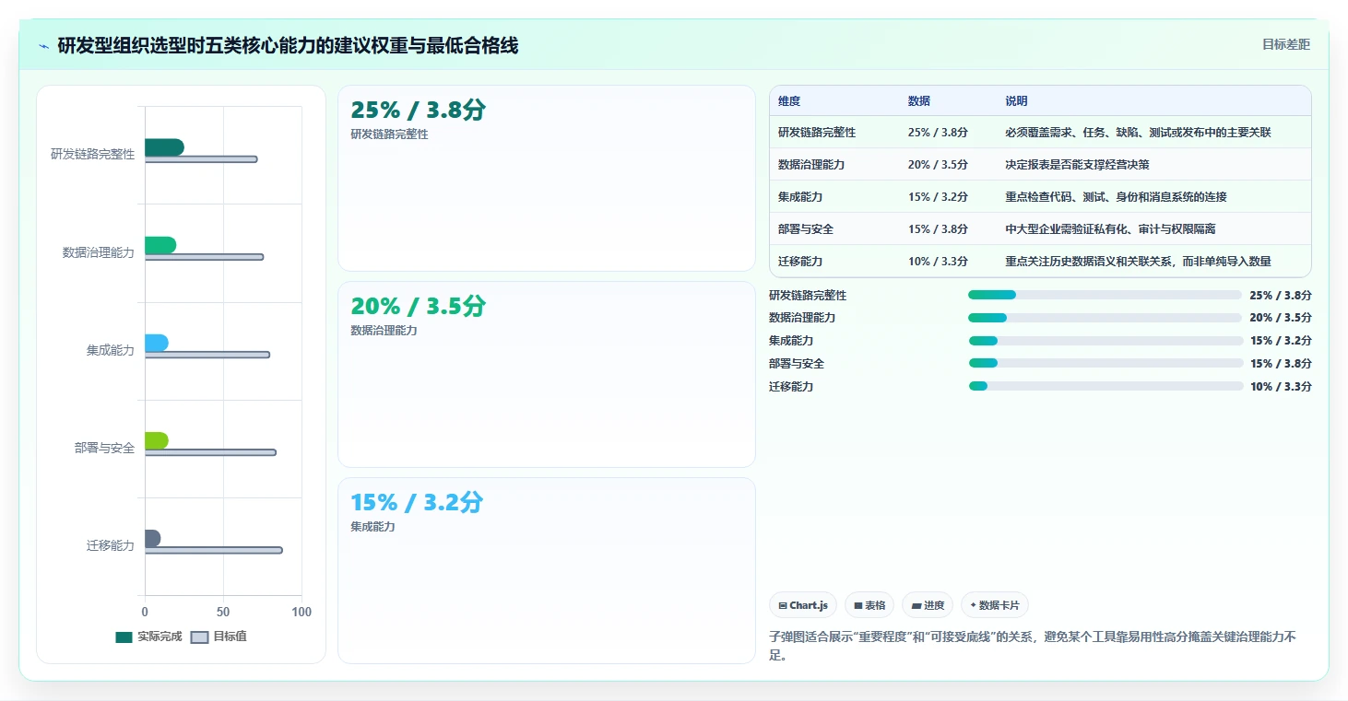Click chart axis label 迁移能力
The image size is (1348, 701).
pos(111,546)
